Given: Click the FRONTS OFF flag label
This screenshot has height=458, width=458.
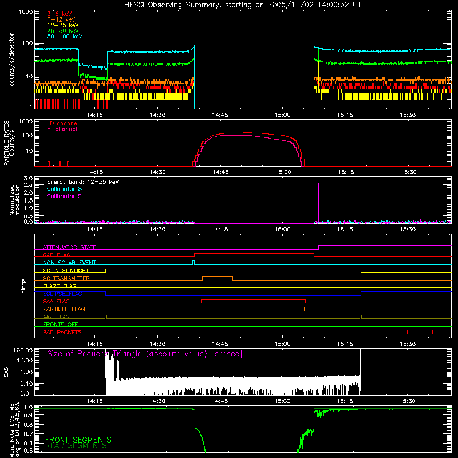Looking at the screenshot, I should (x=61, y=324).
